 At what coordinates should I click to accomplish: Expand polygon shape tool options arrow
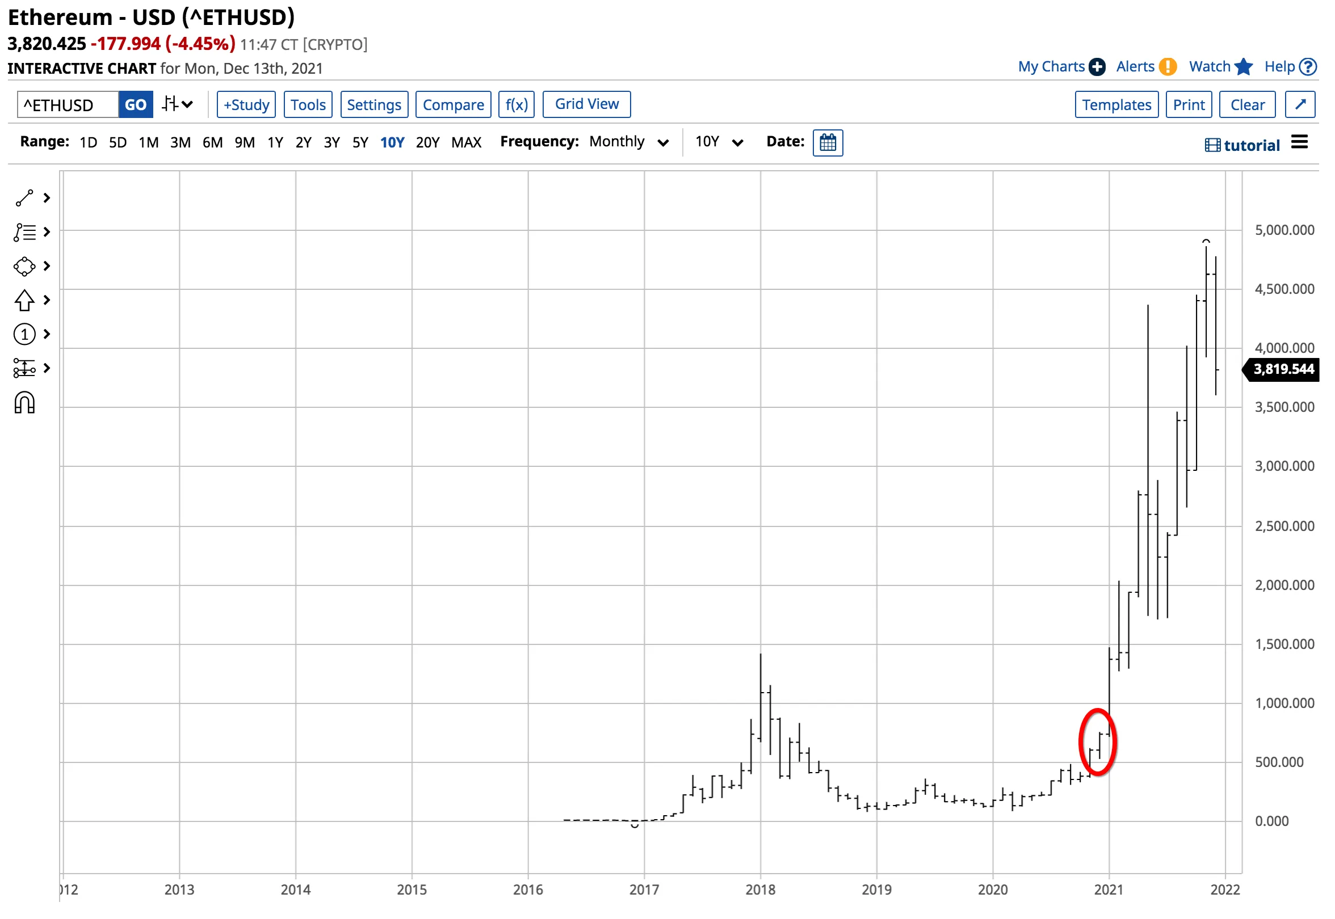click(x=47, y=267)
